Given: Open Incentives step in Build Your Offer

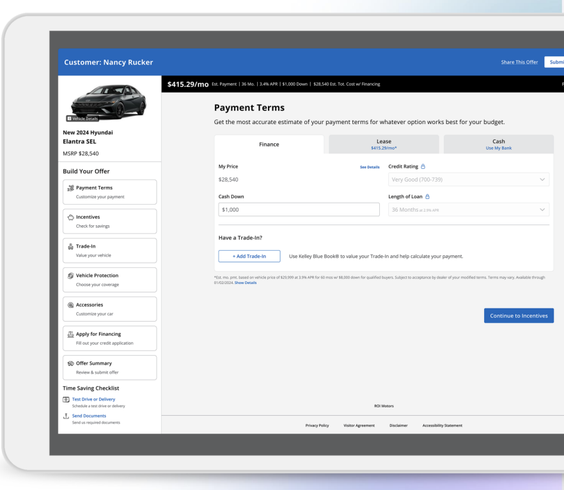Looking at the screenshot, I should tap(110, 221).
